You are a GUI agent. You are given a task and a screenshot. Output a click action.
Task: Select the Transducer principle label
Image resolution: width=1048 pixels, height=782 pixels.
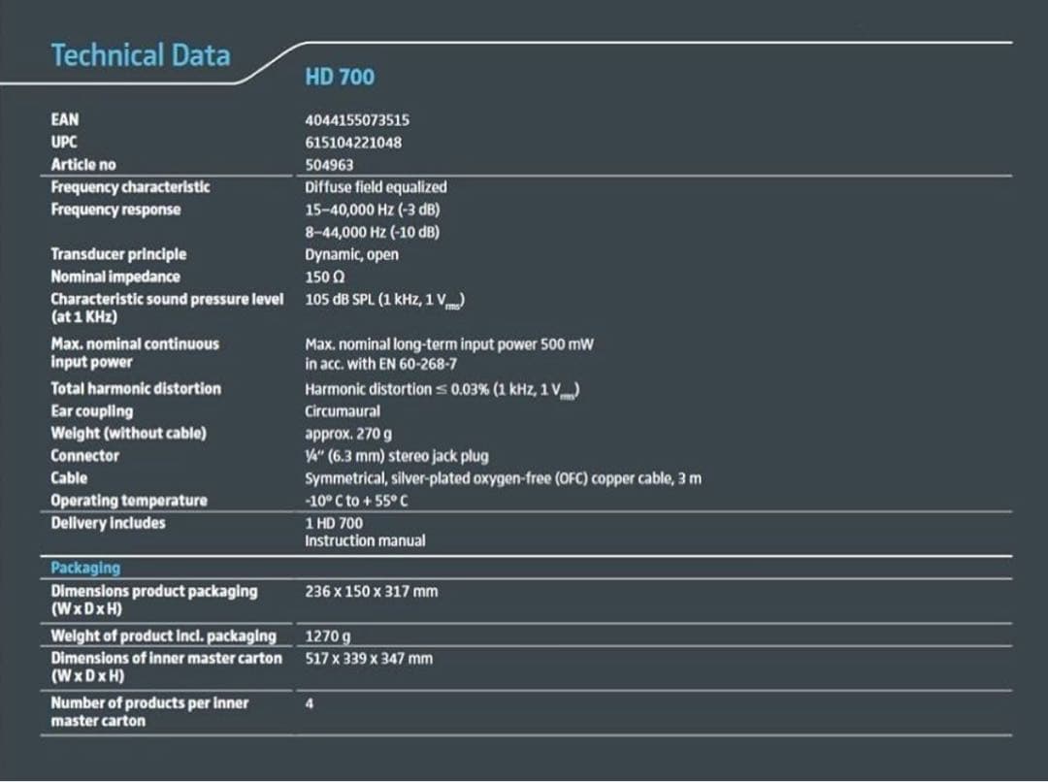tap(118, 254)
